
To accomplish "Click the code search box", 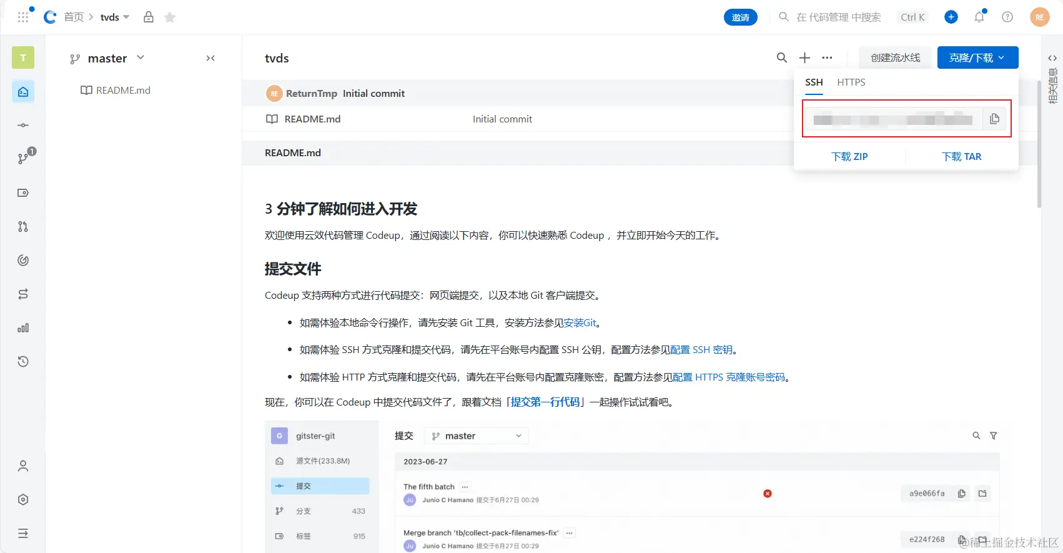I will click(x=853, y=17).
